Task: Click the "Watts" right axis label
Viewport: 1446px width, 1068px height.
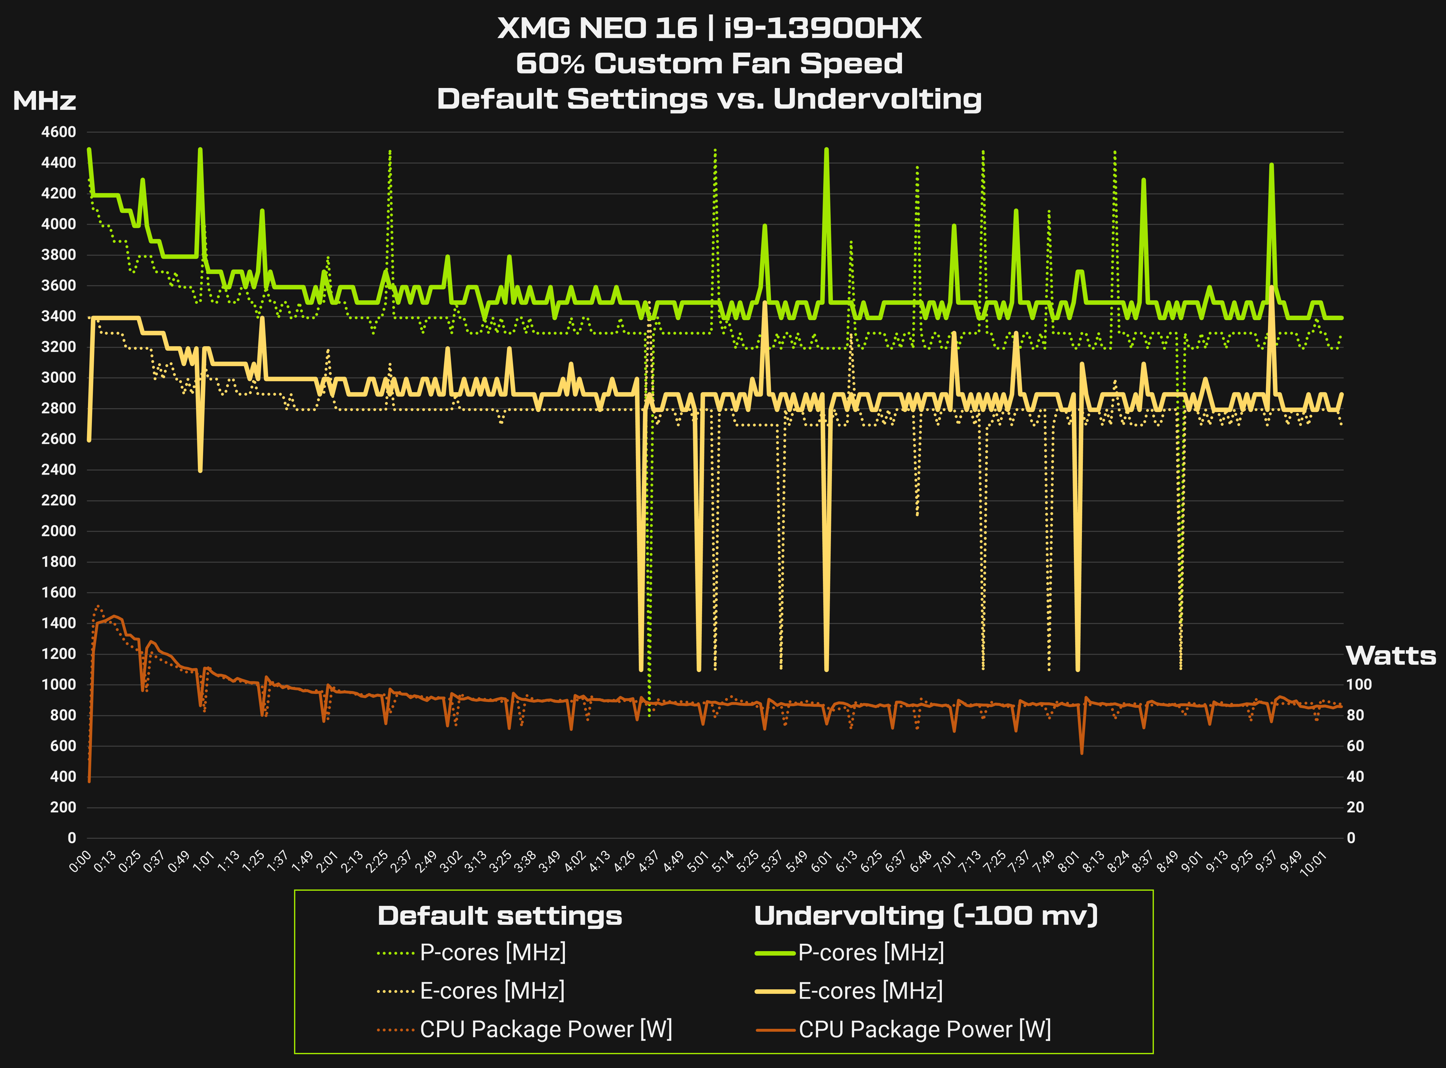Action: click(1391, 656)
